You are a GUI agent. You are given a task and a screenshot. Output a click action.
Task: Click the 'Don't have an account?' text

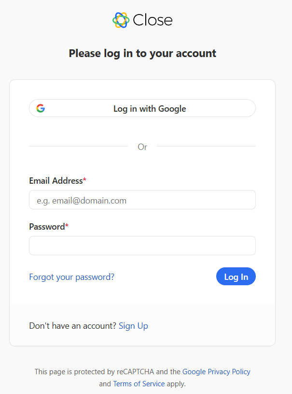click(72, 326)
